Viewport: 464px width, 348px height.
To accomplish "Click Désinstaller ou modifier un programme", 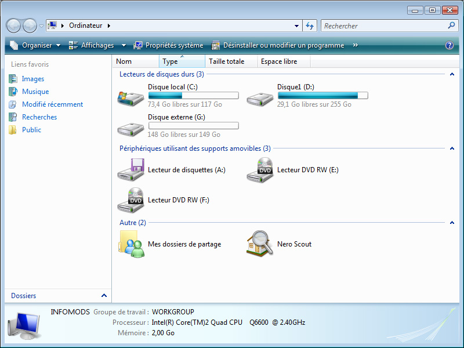I will 278,45.
